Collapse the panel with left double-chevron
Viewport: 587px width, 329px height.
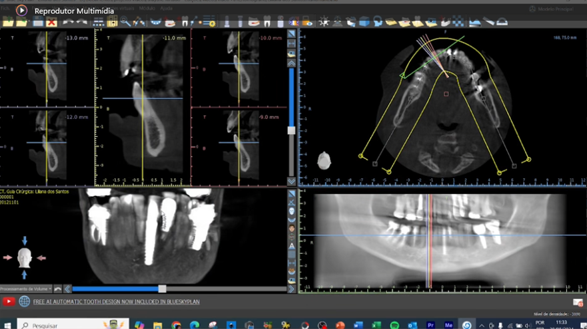point(67,289)
